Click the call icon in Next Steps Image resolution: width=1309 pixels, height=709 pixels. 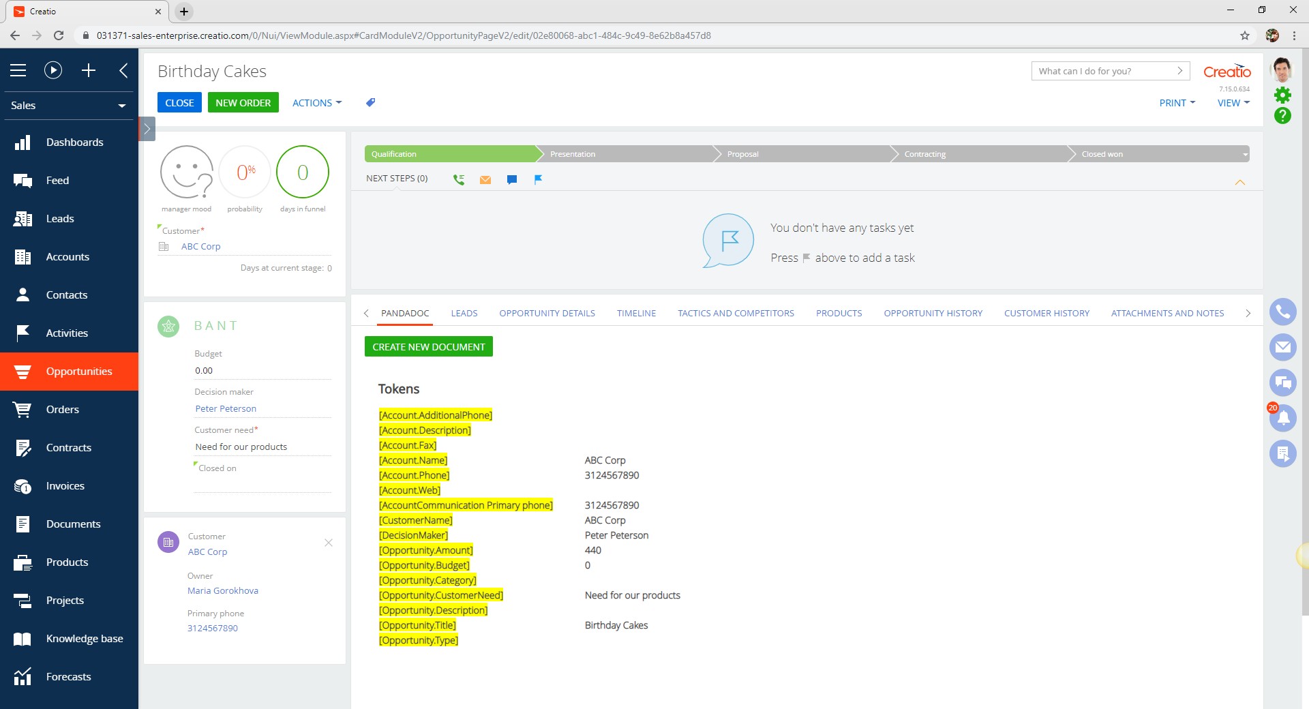coord(459,179)
